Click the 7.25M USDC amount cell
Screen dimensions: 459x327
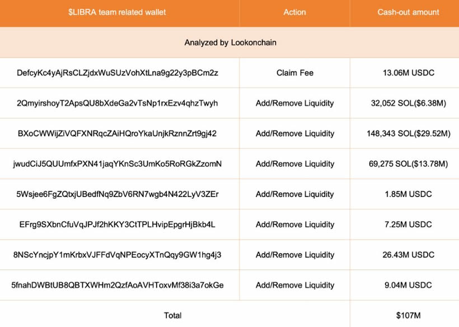[x=408, y=225]
